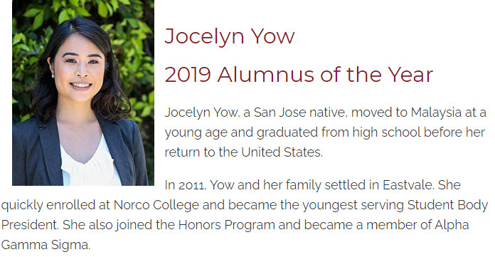Screen dimensions: 495x257
Task: Select the word 'Malaysia' in the first paragraph
Action: (436, 113)
